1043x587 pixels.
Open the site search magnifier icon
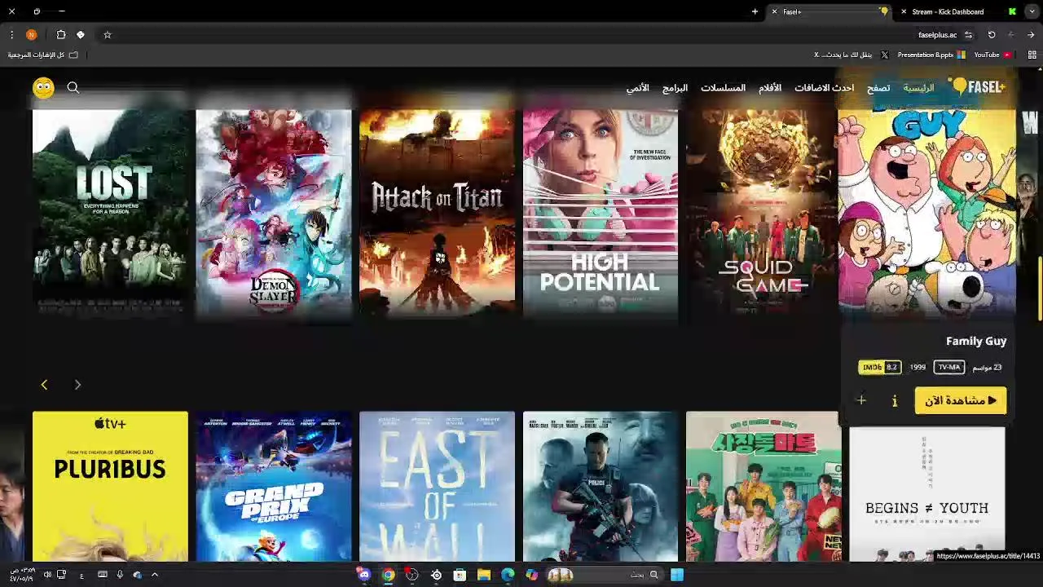[73, 87]
